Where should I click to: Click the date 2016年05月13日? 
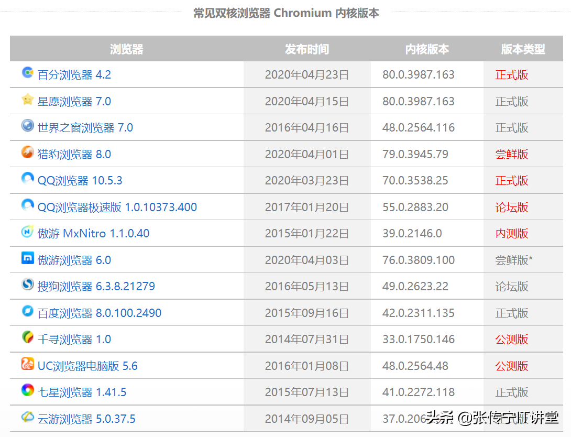(307, 286)
